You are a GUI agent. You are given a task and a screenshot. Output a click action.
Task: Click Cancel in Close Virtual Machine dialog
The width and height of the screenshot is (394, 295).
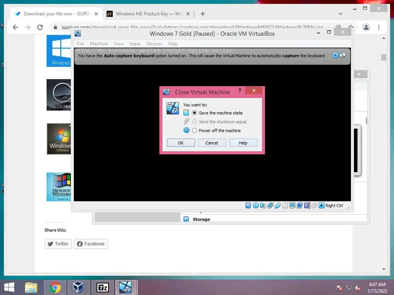(212, 143)
